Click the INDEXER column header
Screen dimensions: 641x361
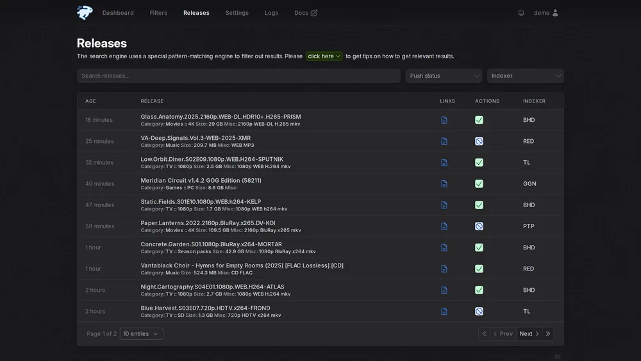(534, 101)
